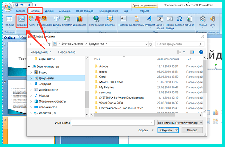
Task: Click the Имя файла text field
Action: (x=111, y=123)
